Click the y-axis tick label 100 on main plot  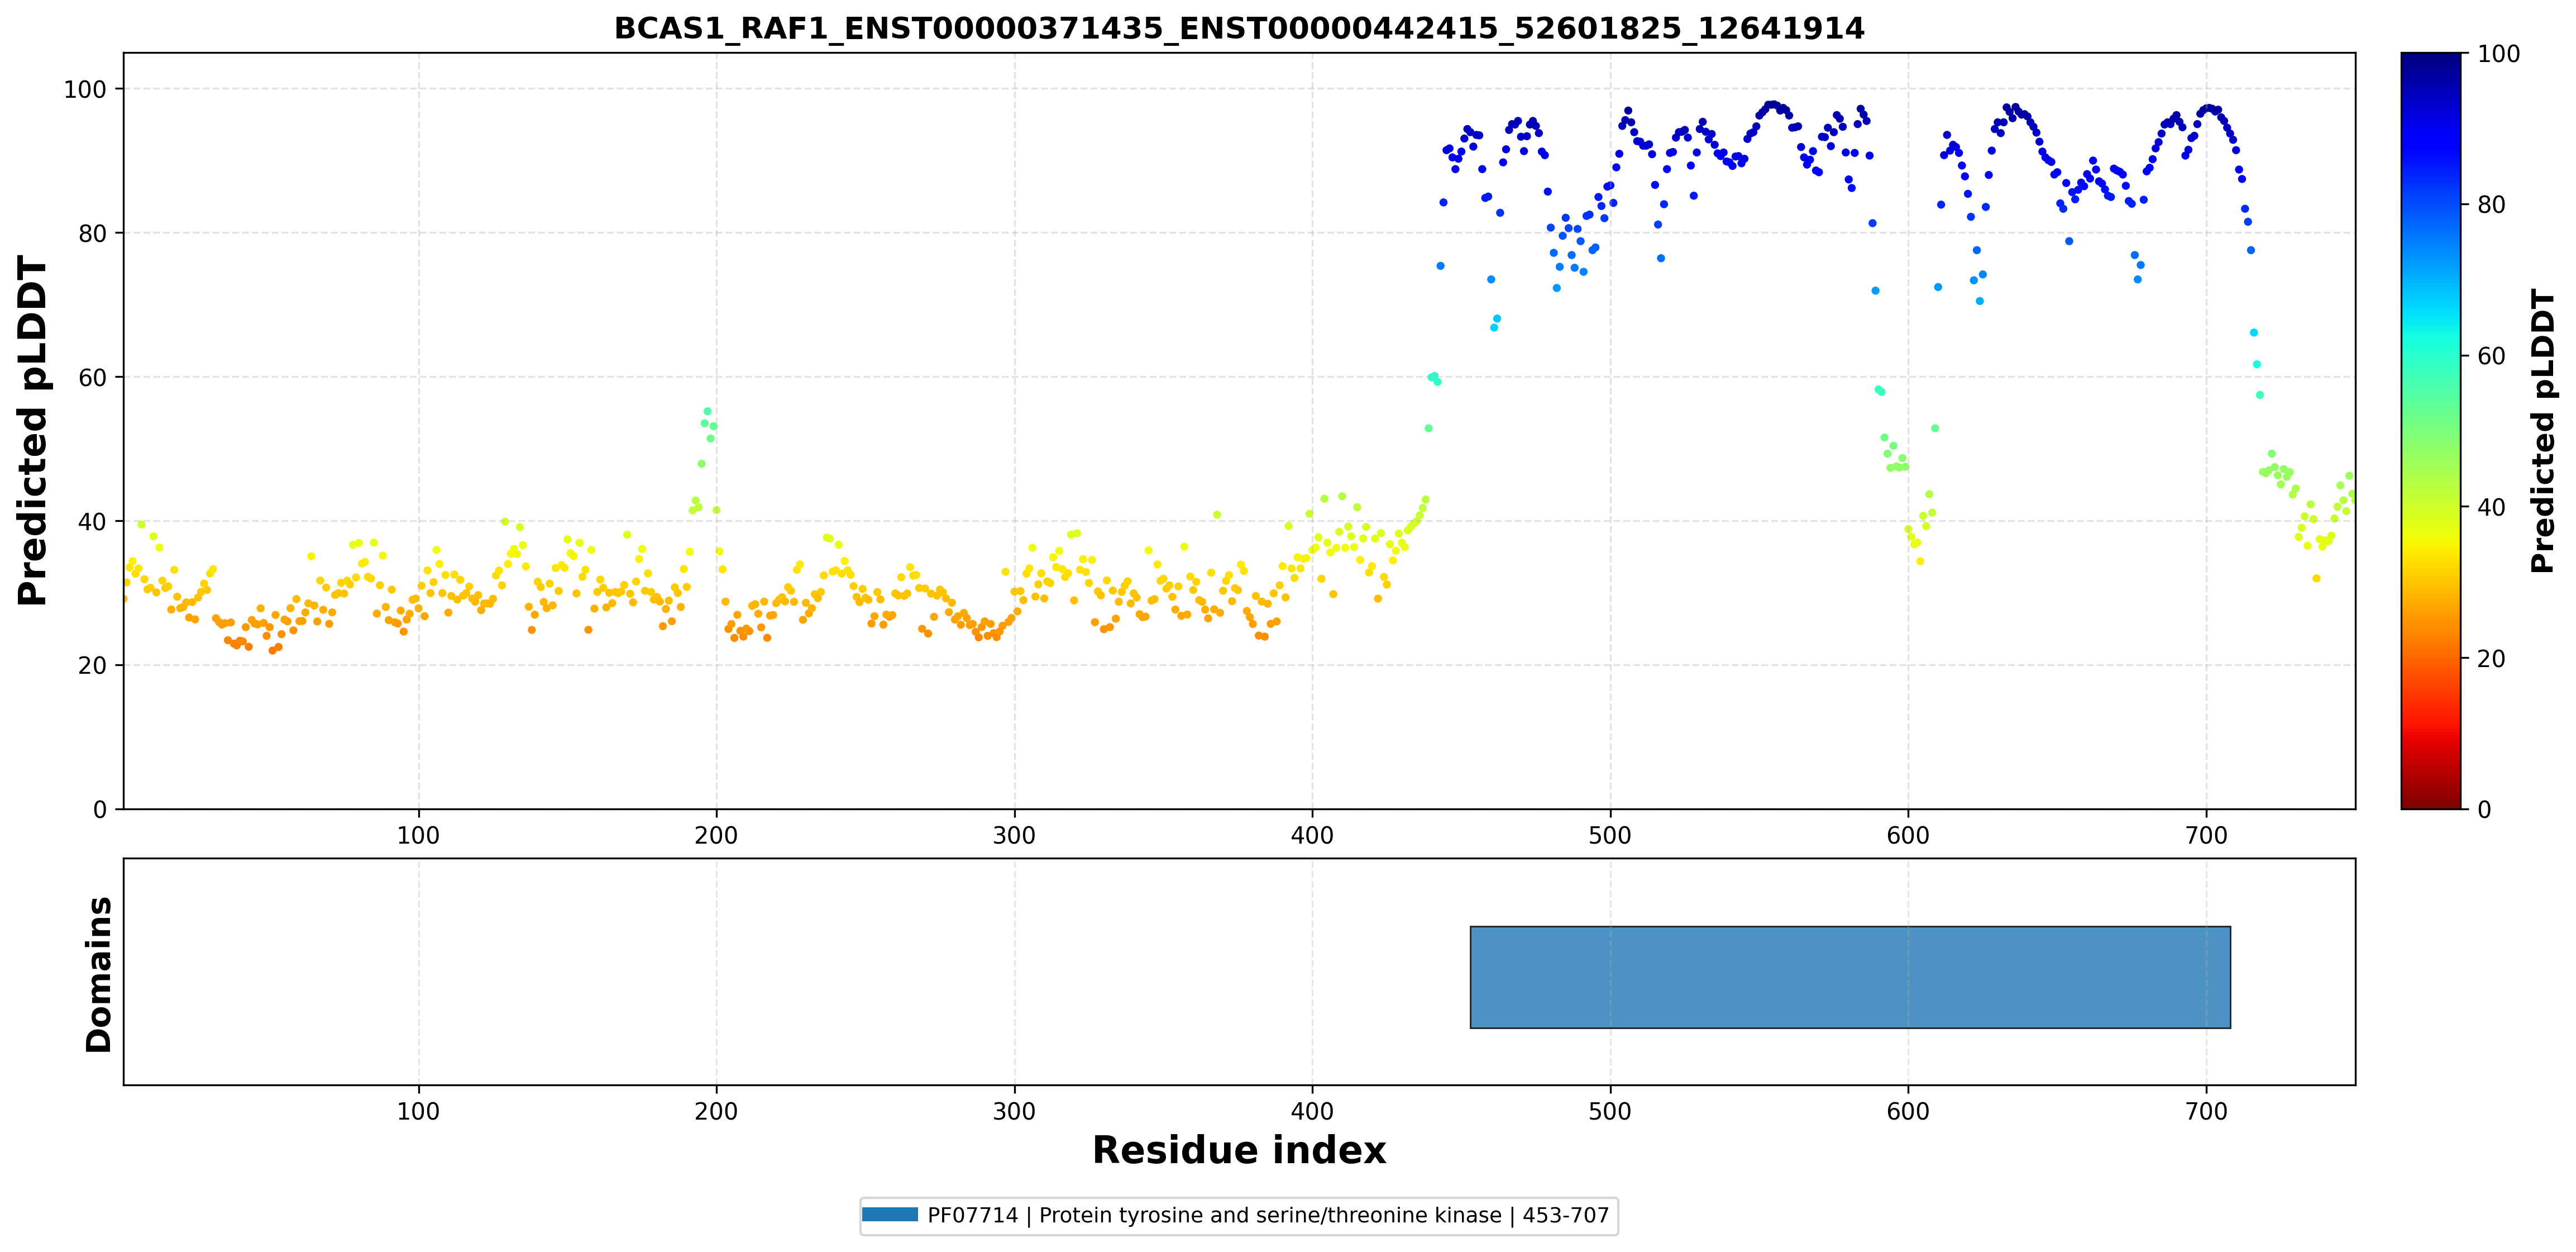[85, 89]
